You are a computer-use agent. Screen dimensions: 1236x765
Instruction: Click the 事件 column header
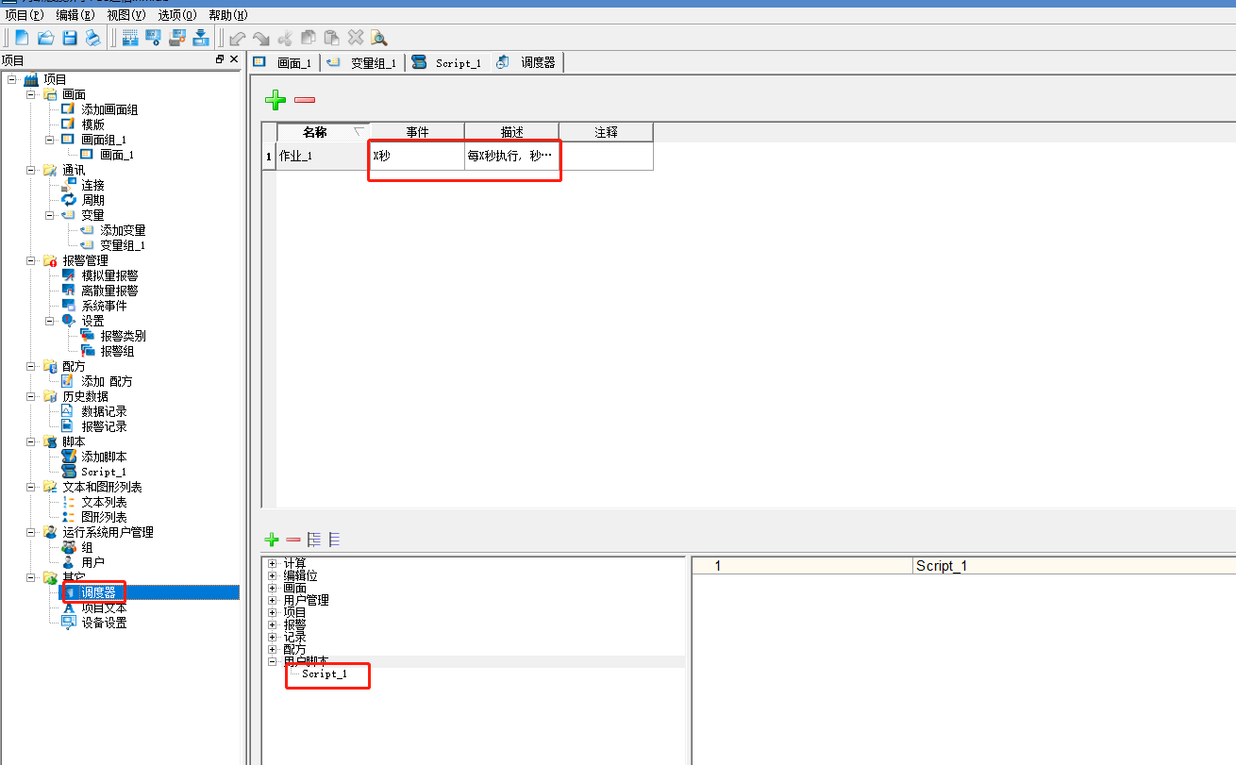417,132
